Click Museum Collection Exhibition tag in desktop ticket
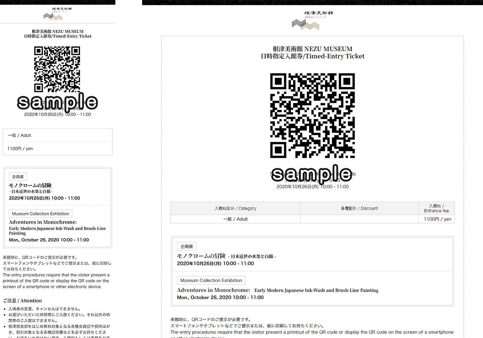This screenshot has height=338, width=483. pyautogui.click(x=211, y=281)
